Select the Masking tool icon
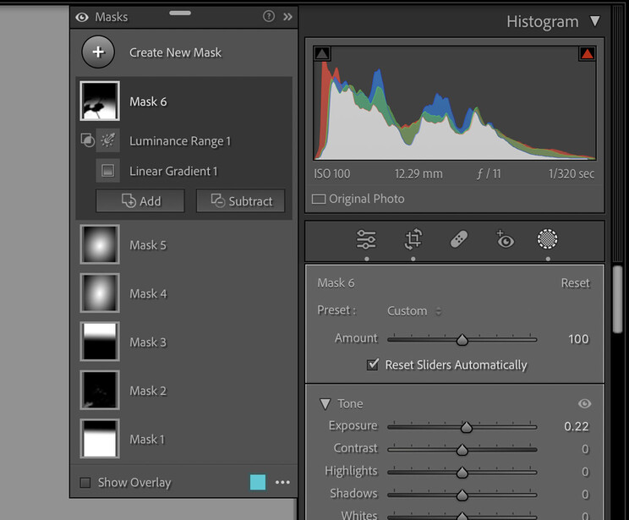 [548, 239]
